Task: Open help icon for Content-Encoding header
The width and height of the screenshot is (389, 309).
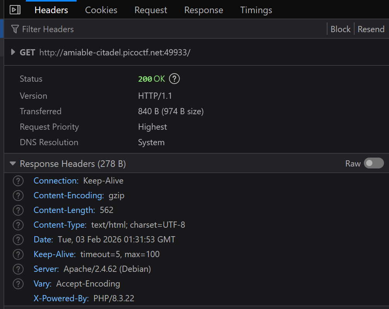Action: click(x=18, y=196)
